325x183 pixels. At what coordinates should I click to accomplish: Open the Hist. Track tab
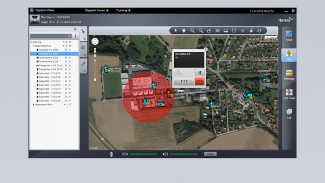click(x=289, y=94)
